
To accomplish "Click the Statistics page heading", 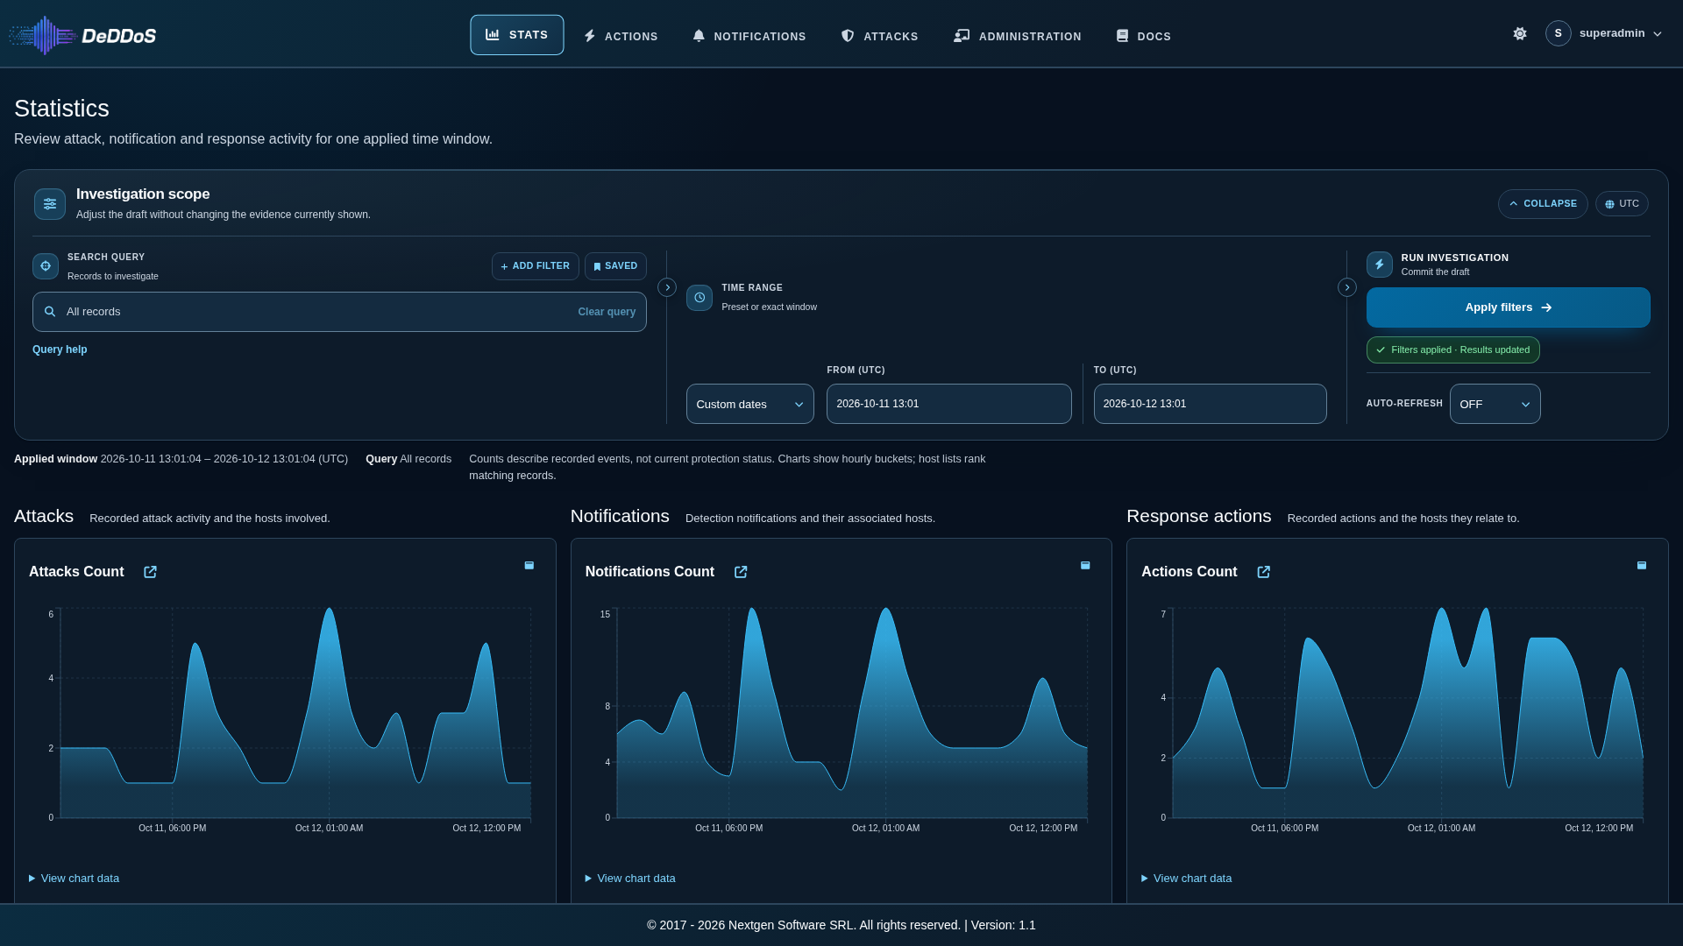I will (x=61, y=109).
